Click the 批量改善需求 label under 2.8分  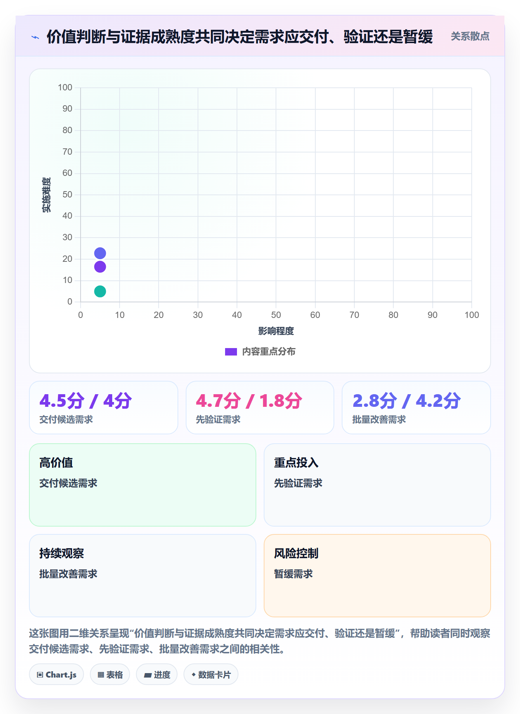tap(379, 419)
